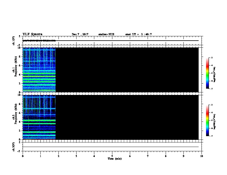Click the flat ch.3 voltage trace line
Image resolution: width=227 pixels, height=175 pixels.
pos(111,147)
